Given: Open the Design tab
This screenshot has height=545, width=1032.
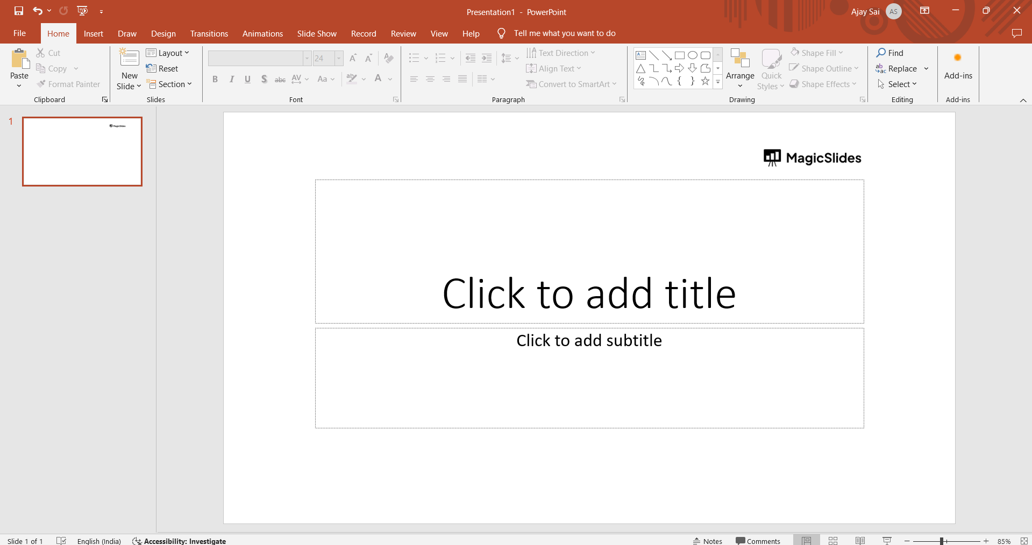Looking at the screenshot, I should tap(163, 33).
